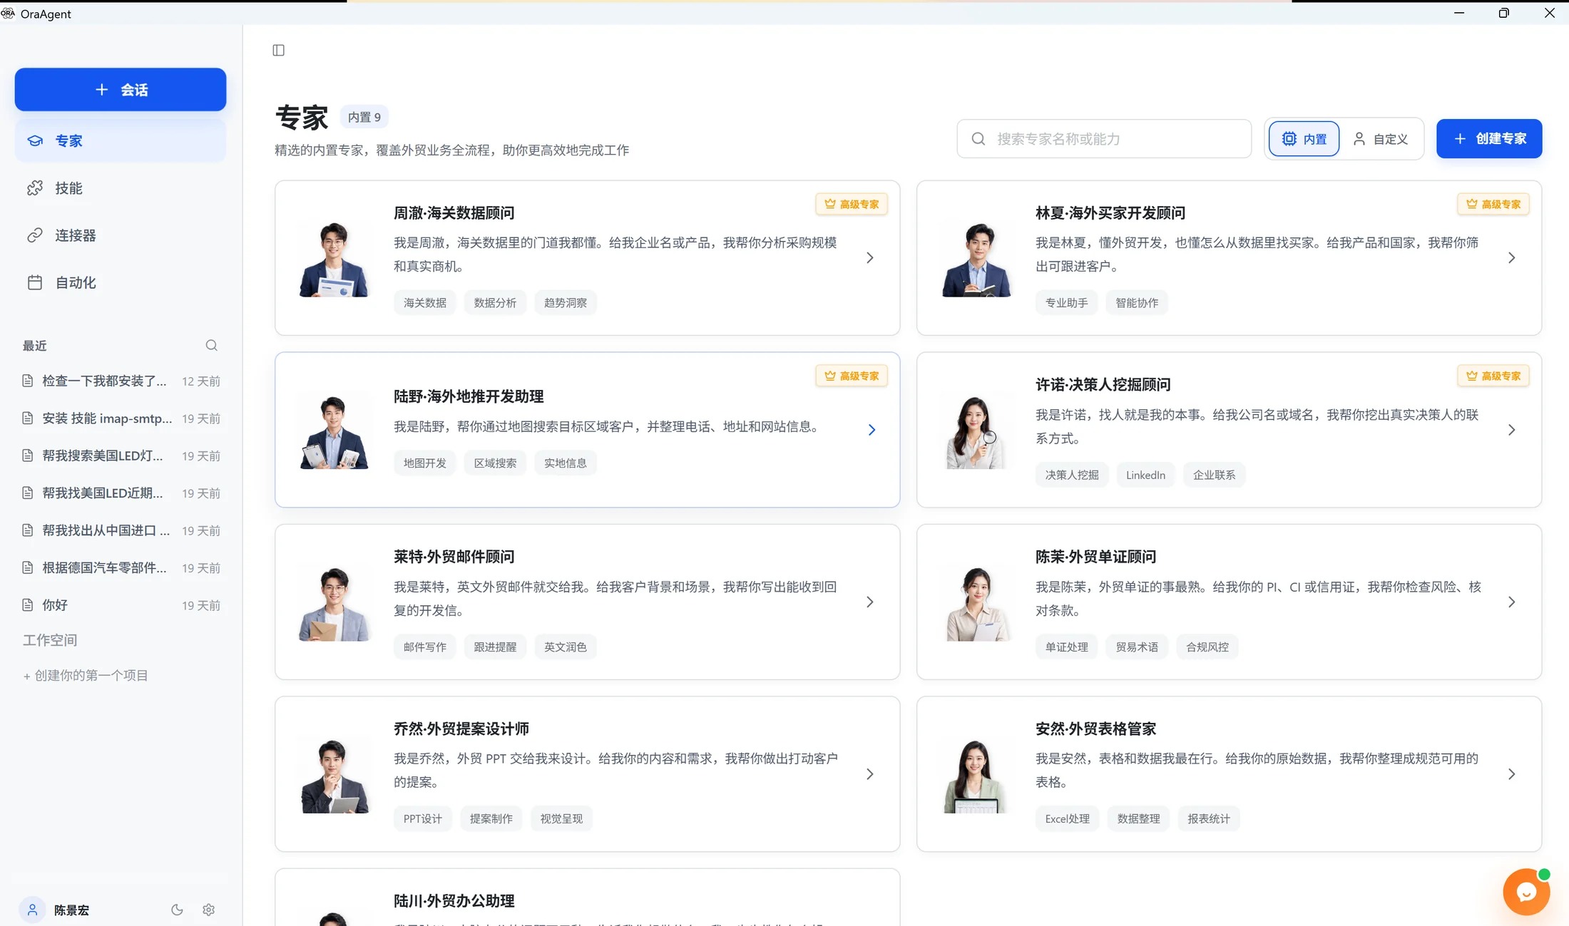Image resolution: width=1569 pixels, height=926 pixels.
Task: Open 莱特·外贸邮件顾问 expert card
Action: [x=588, y=602]
